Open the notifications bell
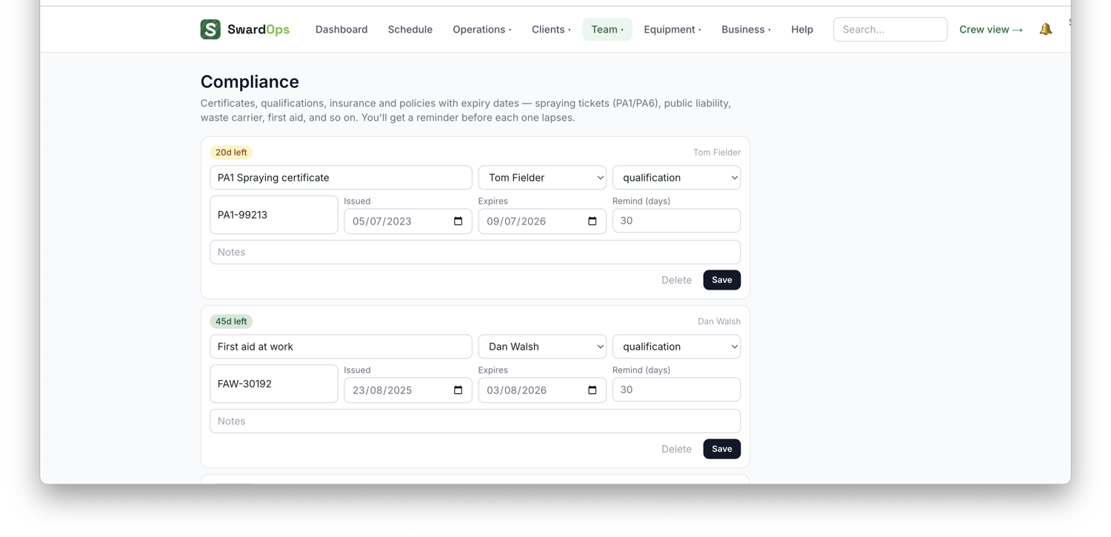This screenshot has width=1111, height=537. [x=1046, y=30]
